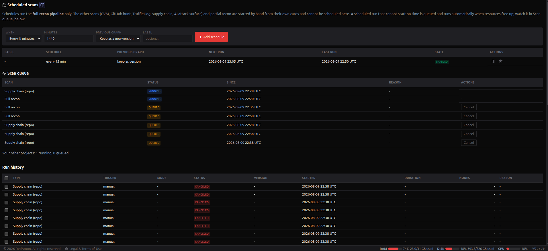Screen dimensions: 548x251
Task: Click the RAM usage bar
Action: (395, 249)
